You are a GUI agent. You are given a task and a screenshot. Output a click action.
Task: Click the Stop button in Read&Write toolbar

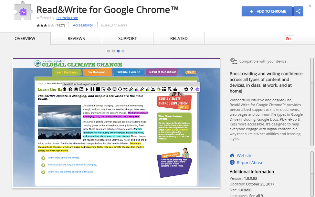[98, 89]
